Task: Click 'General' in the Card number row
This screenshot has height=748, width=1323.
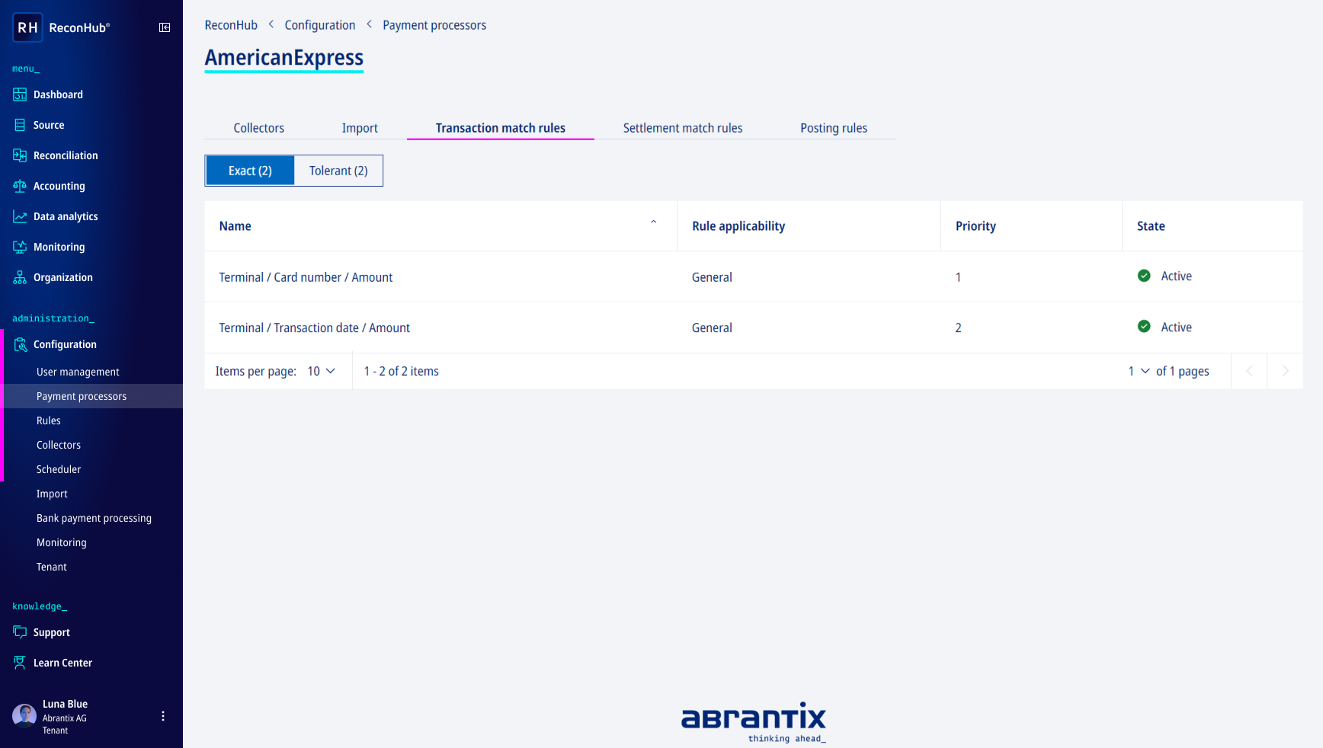Action: pyautogui.click(x=712, y=277)
